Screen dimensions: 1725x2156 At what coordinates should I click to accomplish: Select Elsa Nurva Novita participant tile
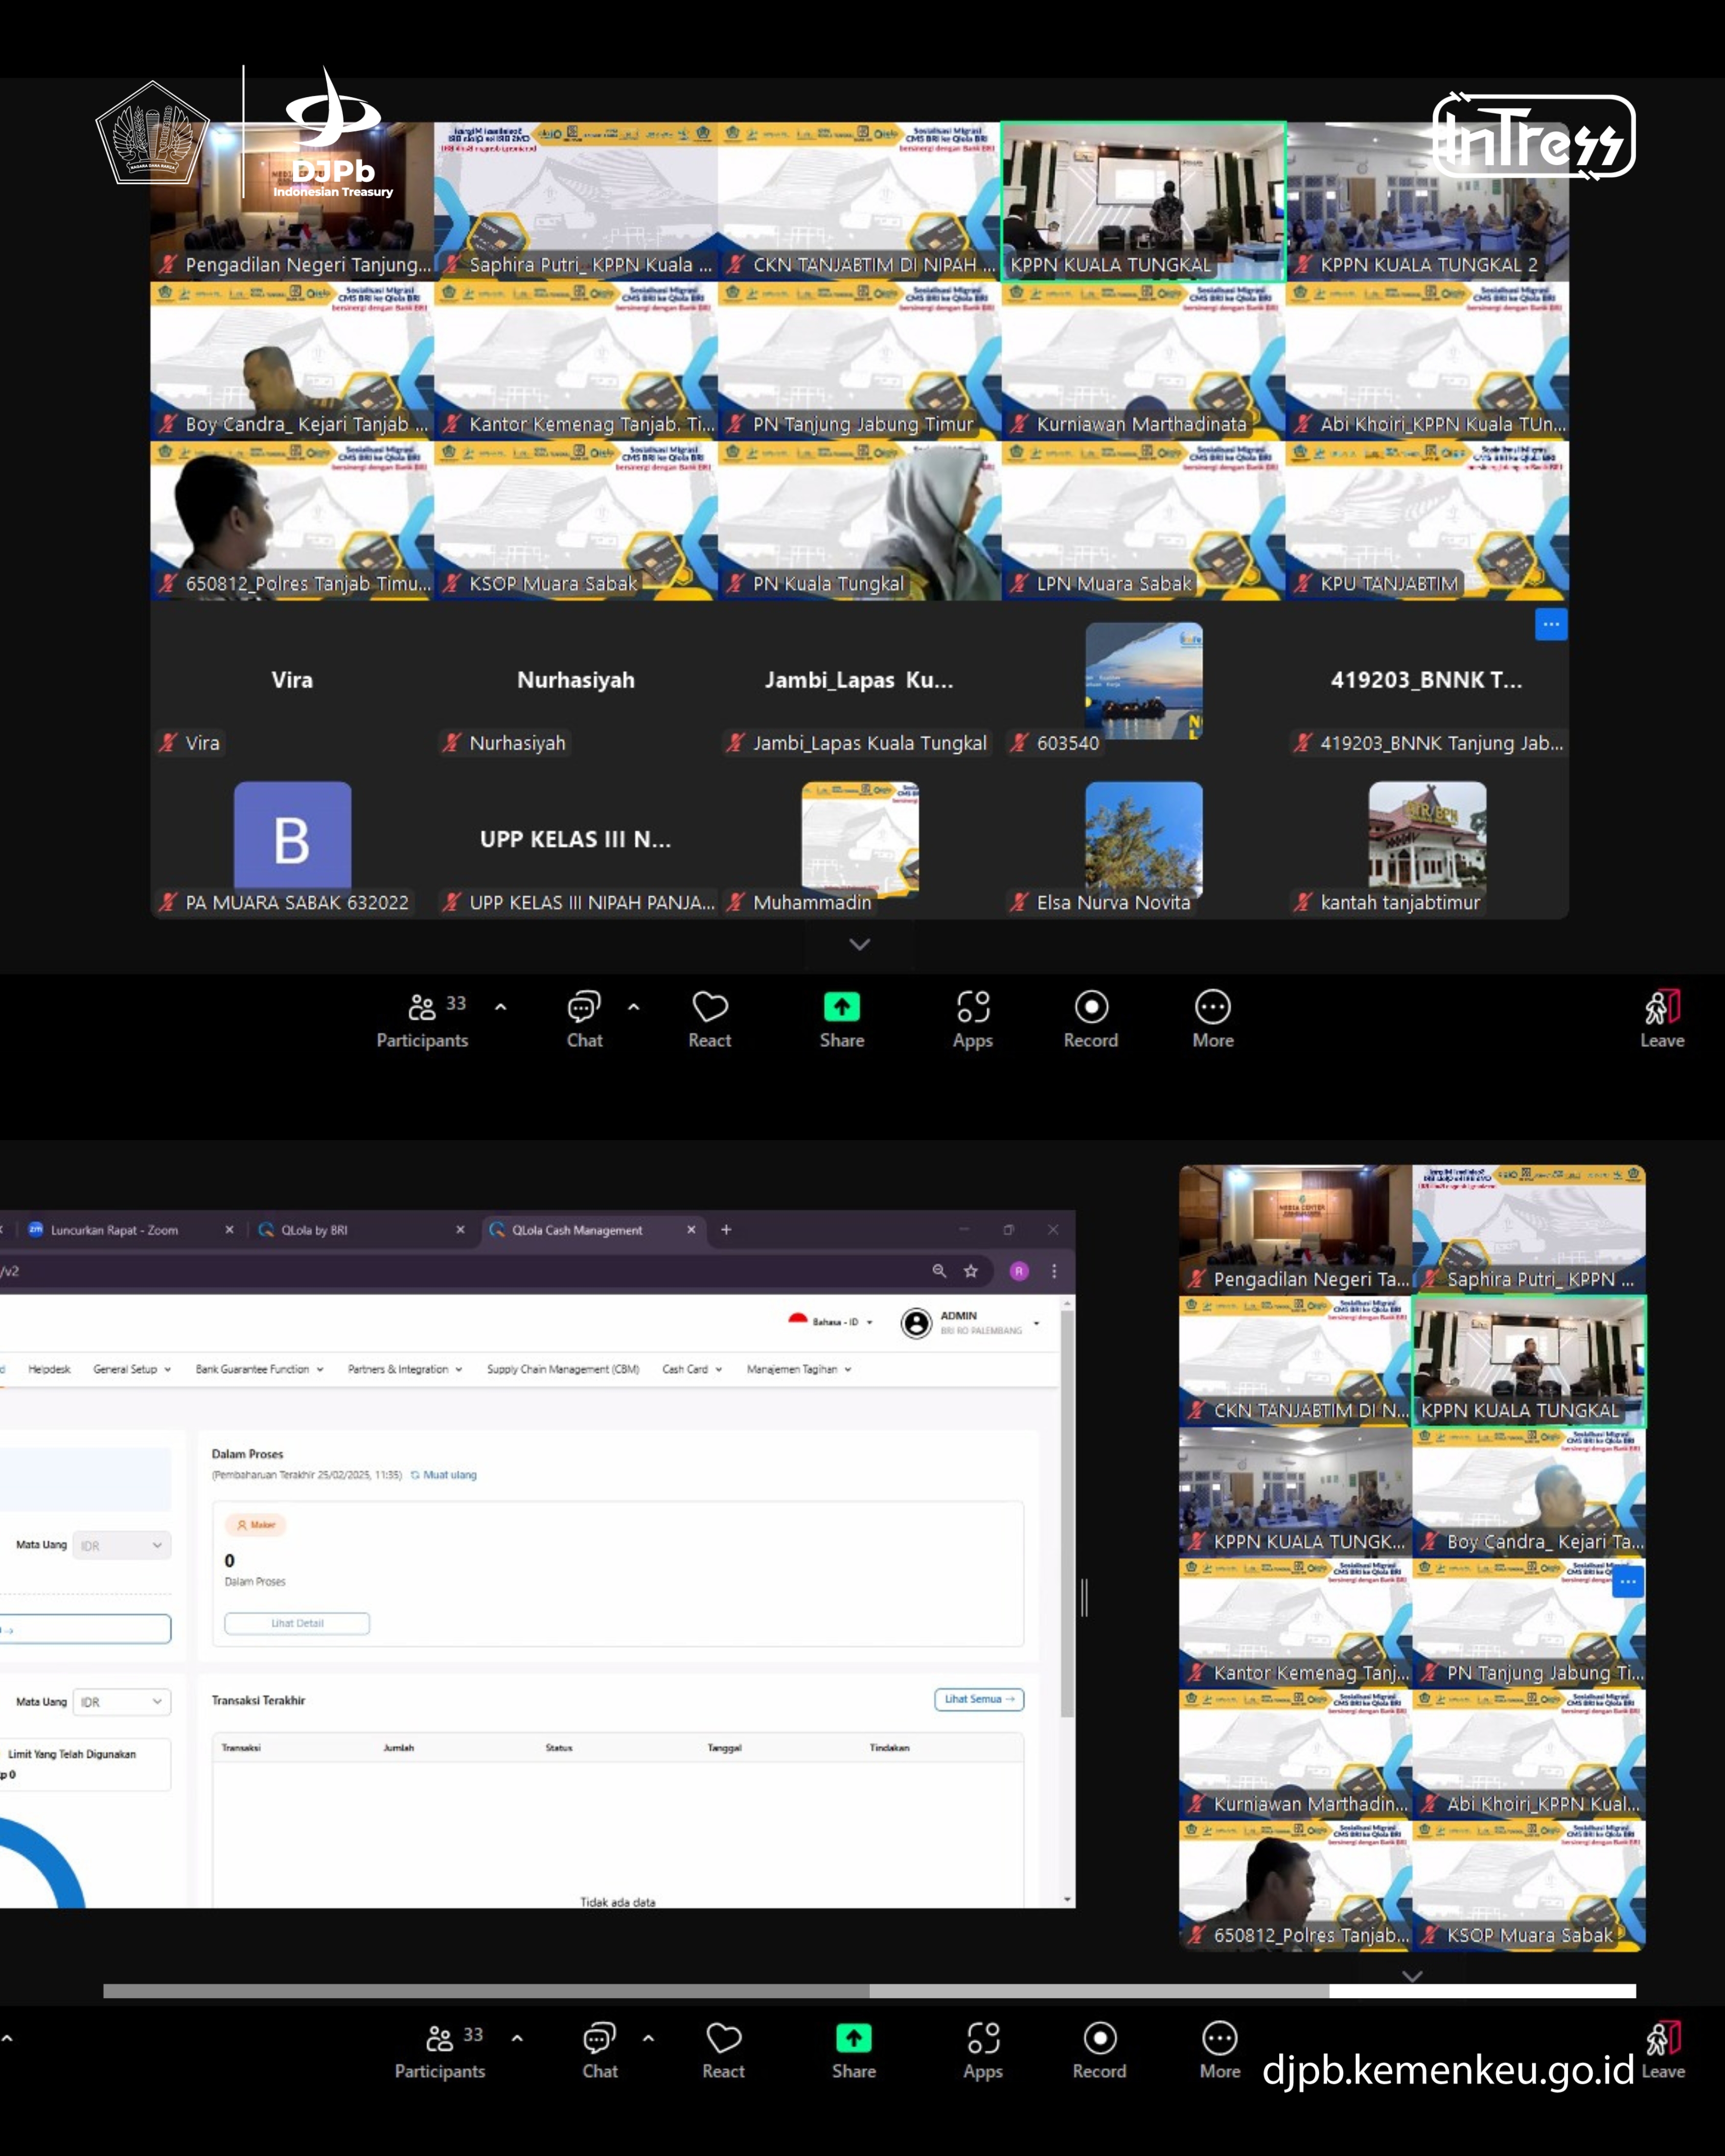[x=1143, y=839]
